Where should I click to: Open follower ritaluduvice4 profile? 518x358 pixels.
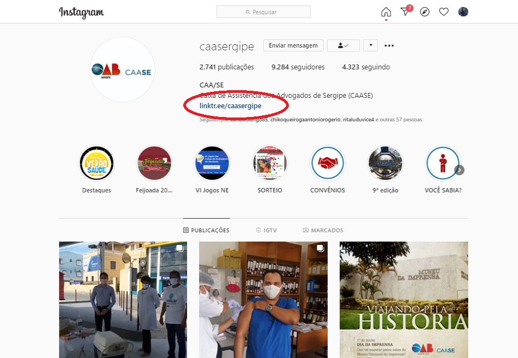click(358, 120)
